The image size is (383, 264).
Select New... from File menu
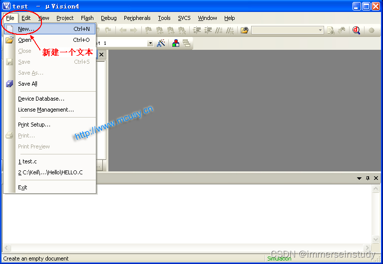[50, 29]
